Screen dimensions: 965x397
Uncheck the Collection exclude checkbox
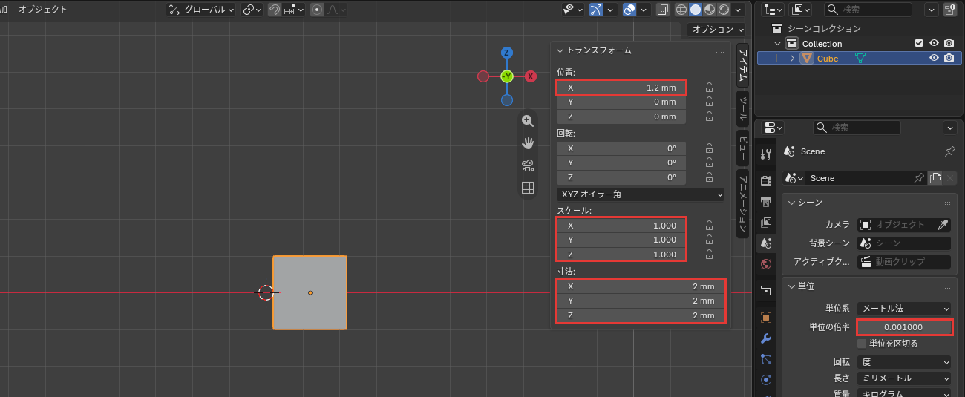coord(919,43)
